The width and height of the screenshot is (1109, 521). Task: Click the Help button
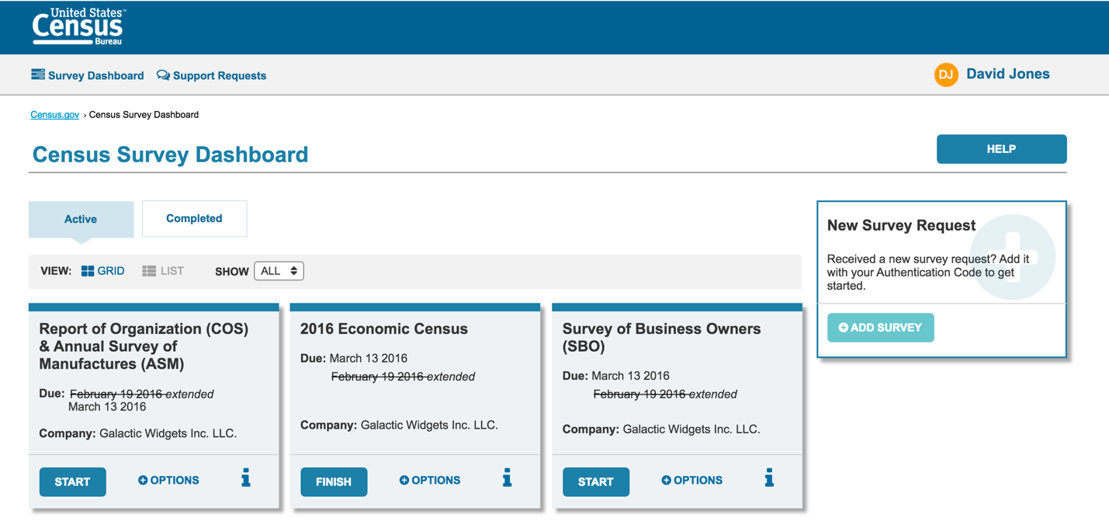[1001, 149]
